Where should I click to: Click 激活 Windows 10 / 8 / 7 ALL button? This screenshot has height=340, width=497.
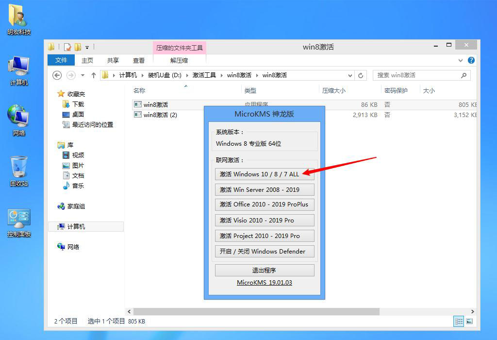click(x=265, y=174)
